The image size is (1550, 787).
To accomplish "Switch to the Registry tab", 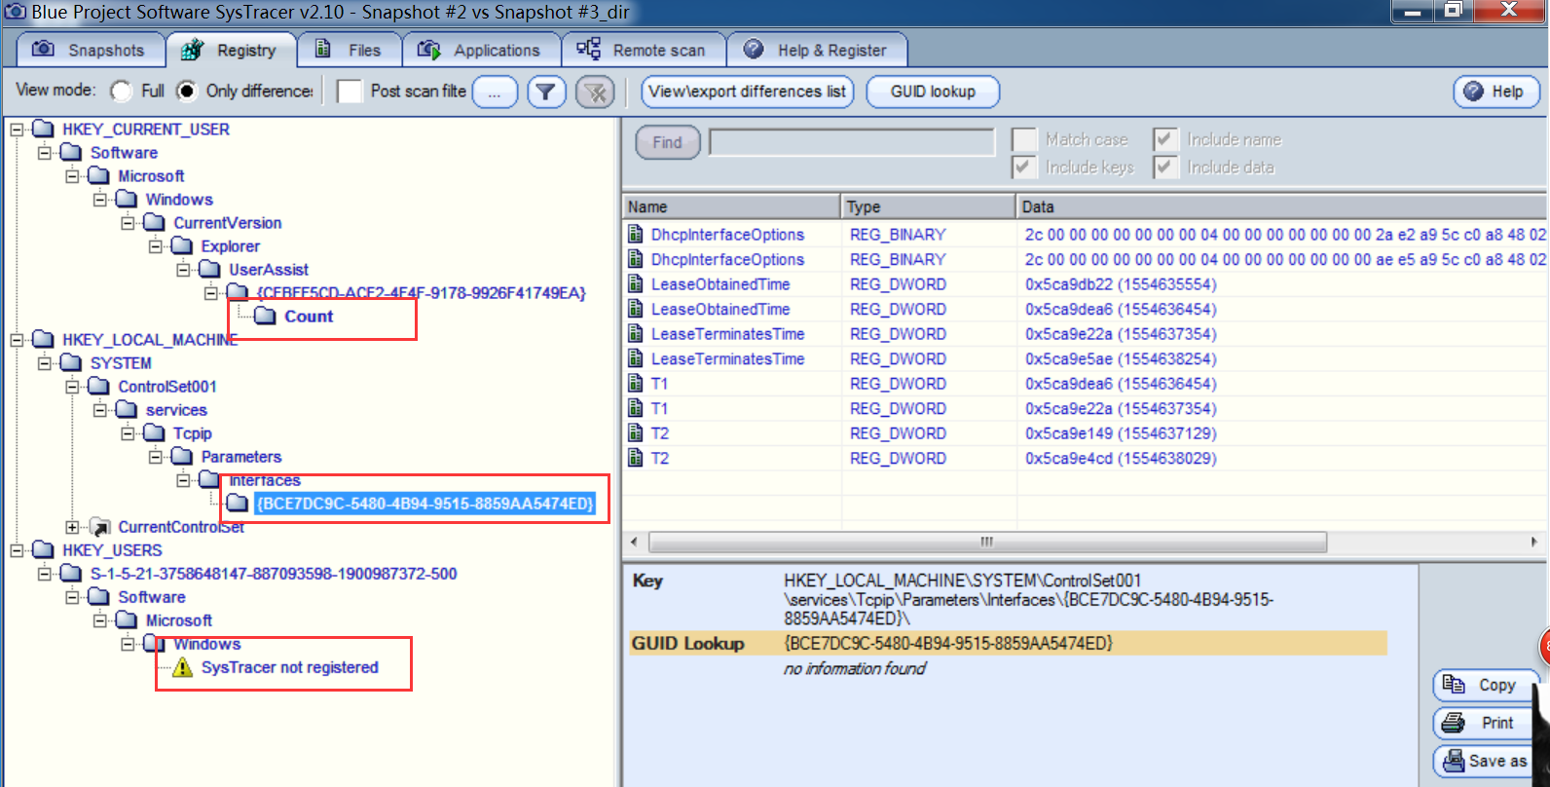I will click(x=233, y=50).
